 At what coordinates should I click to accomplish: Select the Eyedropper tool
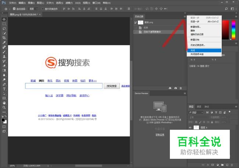(x=4, y=43)
